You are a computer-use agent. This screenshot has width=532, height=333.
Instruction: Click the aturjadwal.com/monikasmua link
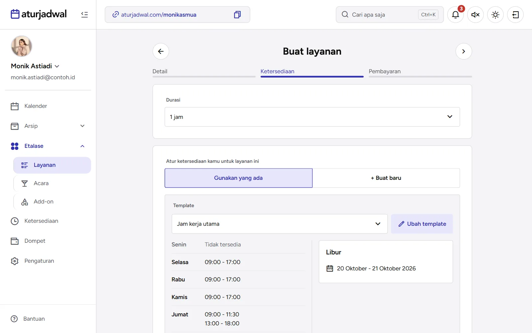tap(159, 15)
